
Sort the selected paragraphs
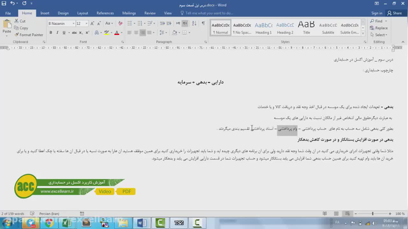click(194, 24)
